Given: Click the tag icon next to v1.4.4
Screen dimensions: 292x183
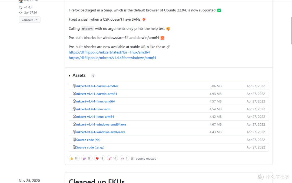Looking at the screenshot, I should (x=21, y=8).
